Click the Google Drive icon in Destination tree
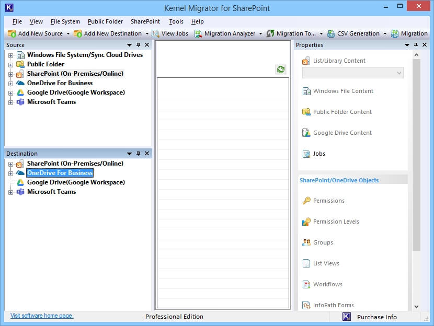This screenshot has width=434, height=326. click(x=20, y=182)
